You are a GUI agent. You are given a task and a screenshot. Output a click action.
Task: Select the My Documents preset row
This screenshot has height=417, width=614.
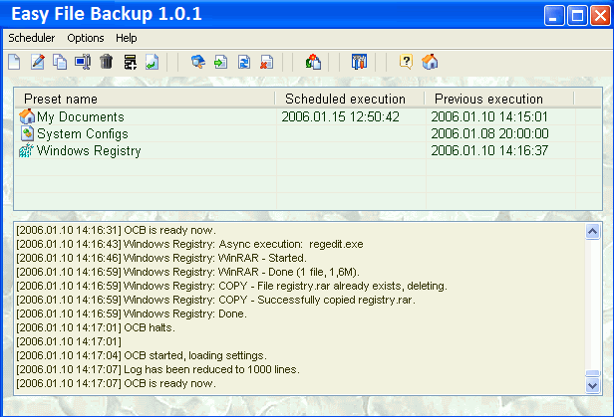pyautogui.click(x=308, y=116)
